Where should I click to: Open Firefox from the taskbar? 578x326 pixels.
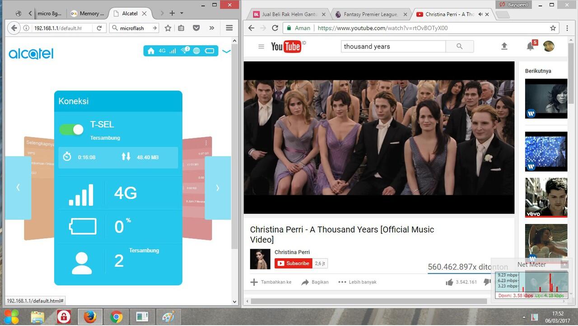click(90, 317)
